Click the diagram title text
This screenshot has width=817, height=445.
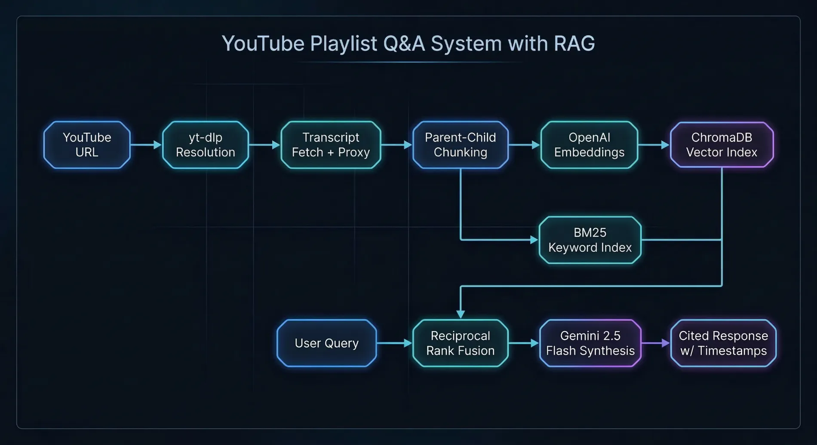(408, 43)
